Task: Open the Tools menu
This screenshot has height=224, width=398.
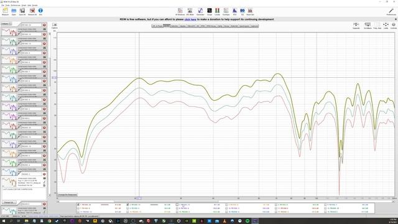Action: tap(7, 5)
